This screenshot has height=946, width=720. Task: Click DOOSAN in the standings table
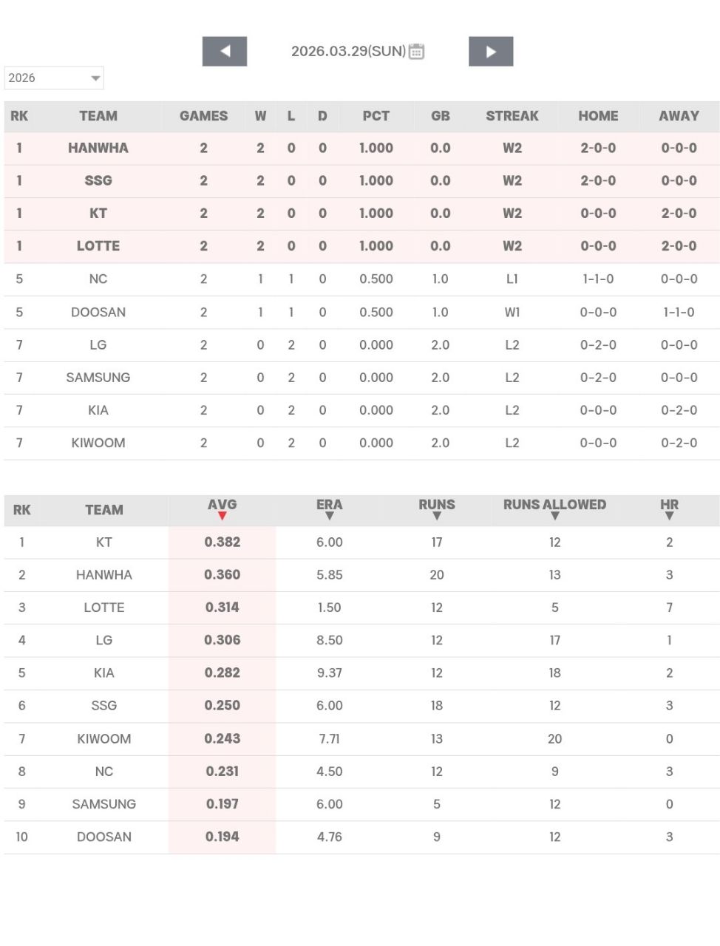click(x=98, y=313)
